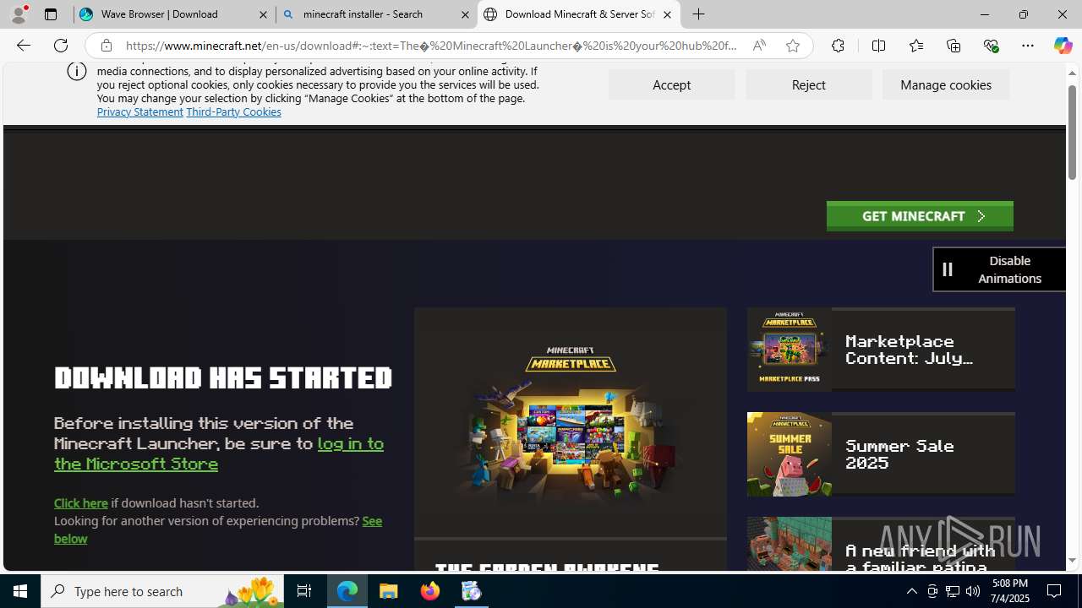This screenshot has width=1082, height=608.
Task: Open Settings and more ellipsis
Action: 1028,46
